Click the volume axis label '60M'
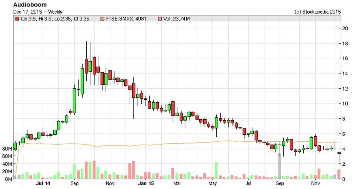The image size is (357, 189). coord(7,156)
